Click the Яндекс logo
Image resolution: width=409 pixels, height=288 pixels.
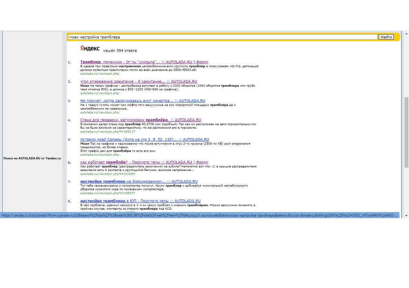(90, 48)
